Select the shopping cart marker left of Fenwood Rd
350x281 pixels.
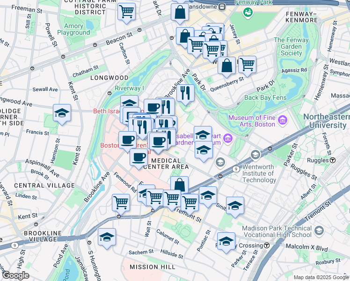click(121, 204)
